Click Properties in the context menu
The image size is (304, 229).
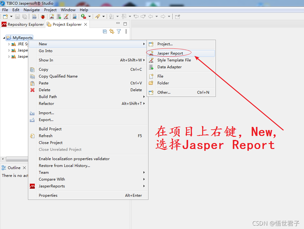click(x=88, y=195)
